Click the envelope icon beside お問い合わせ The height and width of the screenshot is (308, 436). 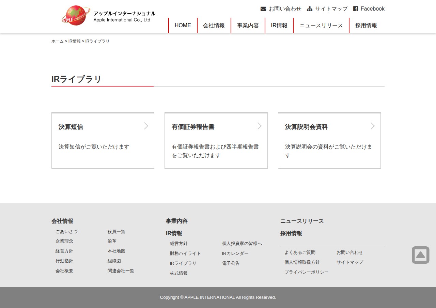click(263, 9)
